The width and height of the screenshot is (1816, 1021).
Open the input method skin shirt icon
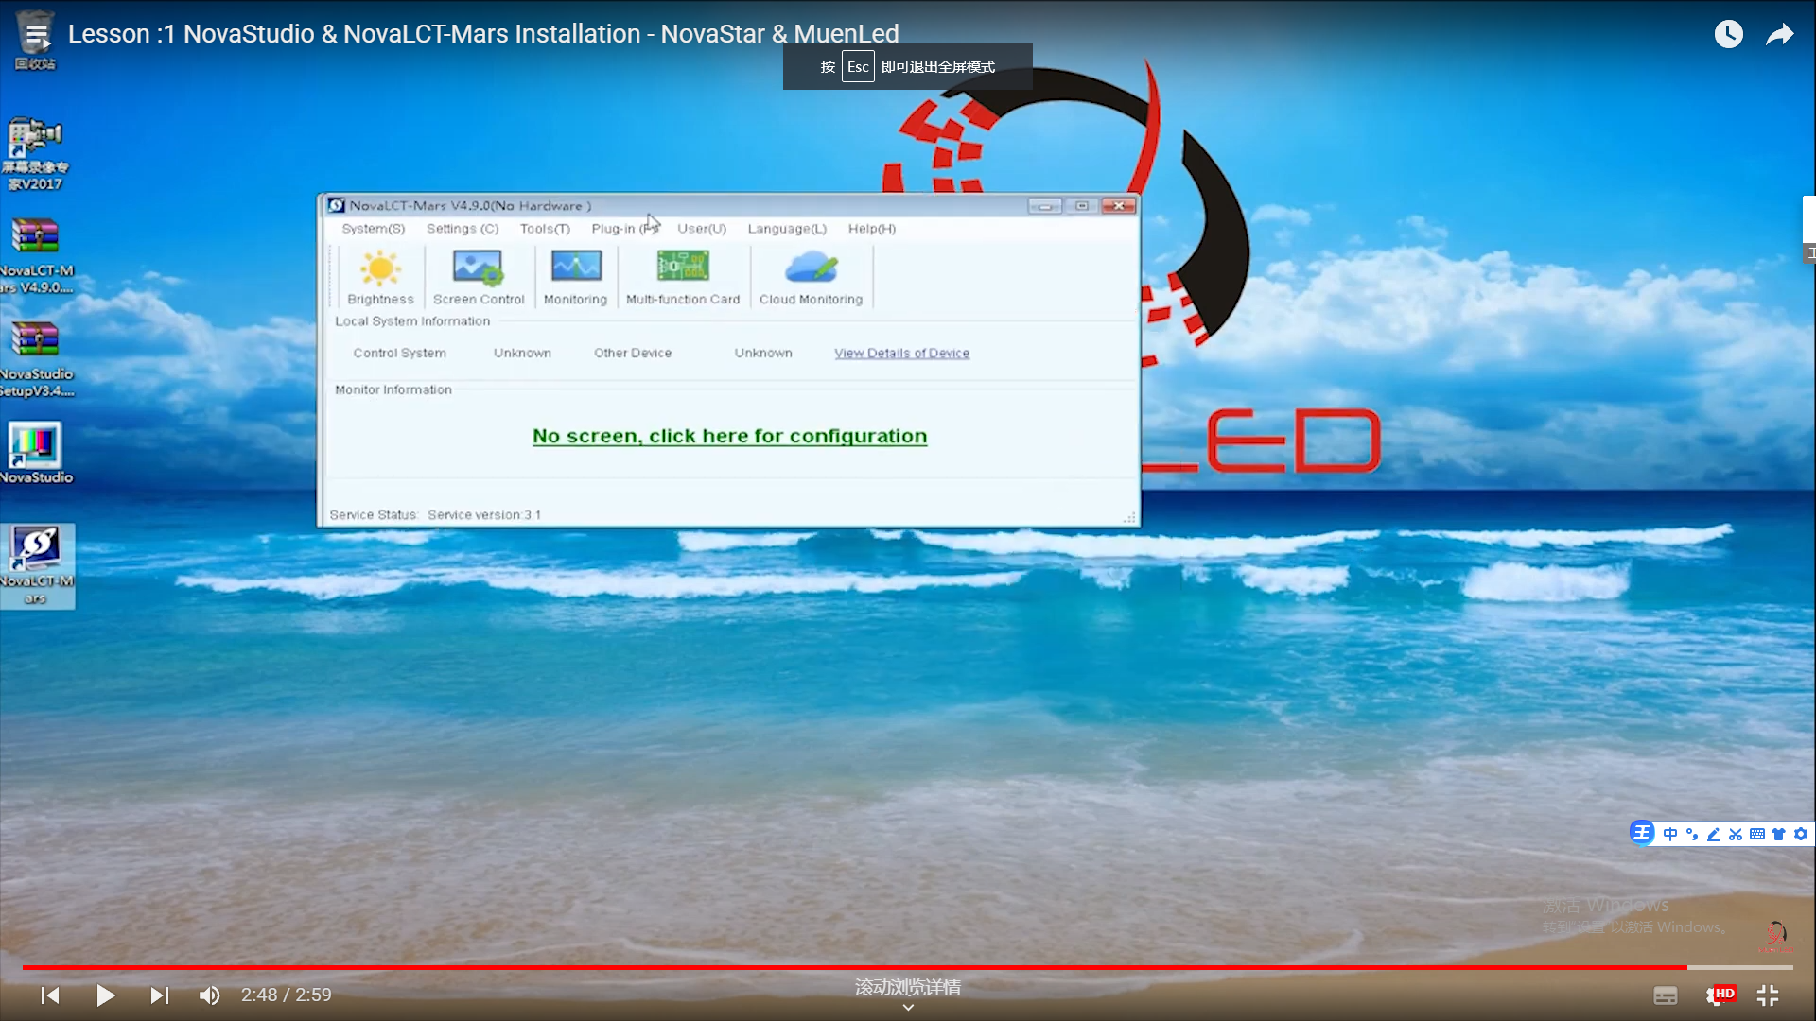point(1778,834)
